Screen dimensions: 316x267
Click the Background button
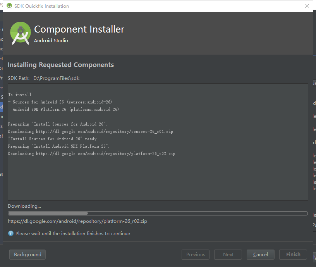coord(27,255)
